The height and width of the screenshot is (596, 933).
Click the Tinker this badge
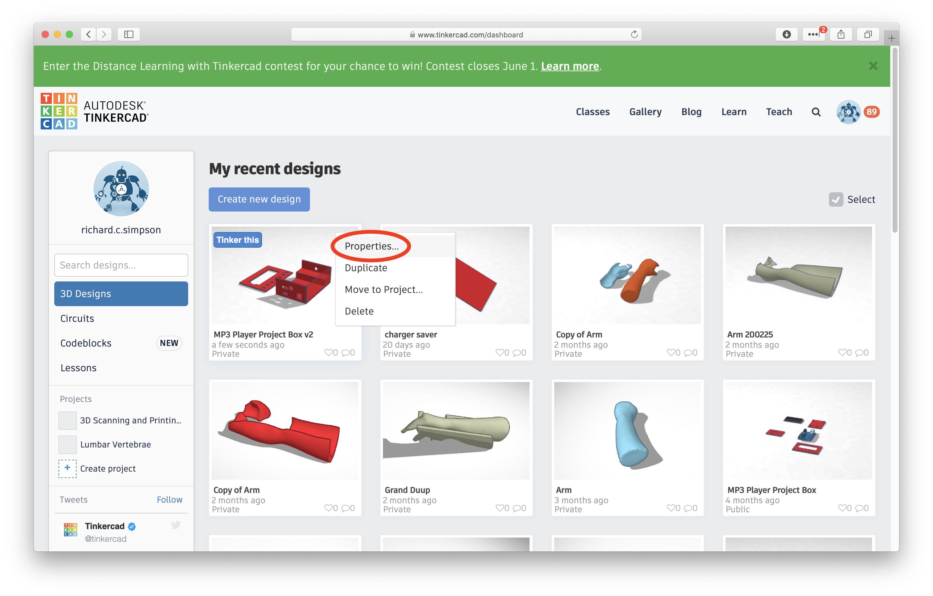[x=238, y=240]
